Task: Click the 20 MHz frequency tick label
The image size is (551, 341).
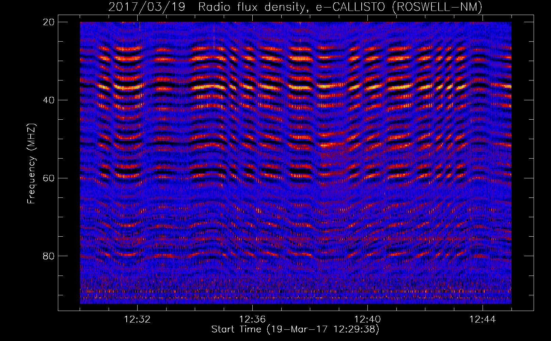Action: (49, 22)
